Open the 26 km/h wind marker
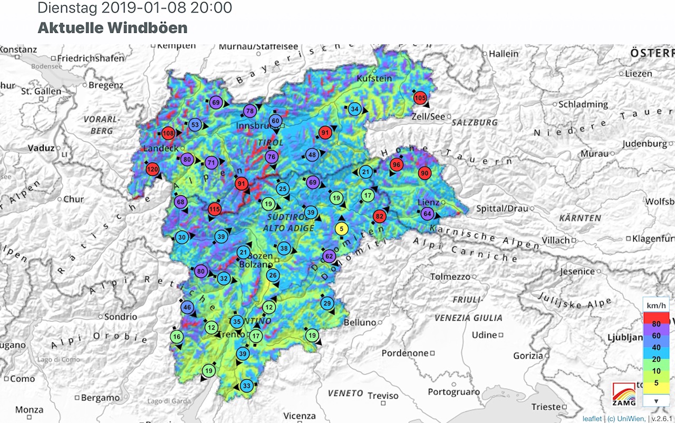This screenshot has height=423, width=675. [273, 275]
